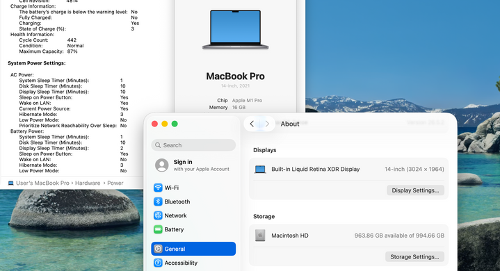Close the System Settings window
The image size is (500, 271).
point(154,124)
